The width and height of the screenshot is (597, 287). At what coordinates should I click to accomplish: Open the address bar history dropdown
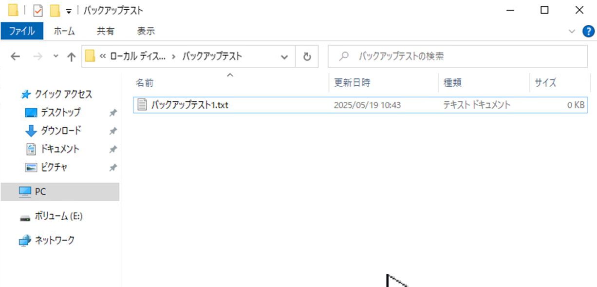[x=285, y=57]
